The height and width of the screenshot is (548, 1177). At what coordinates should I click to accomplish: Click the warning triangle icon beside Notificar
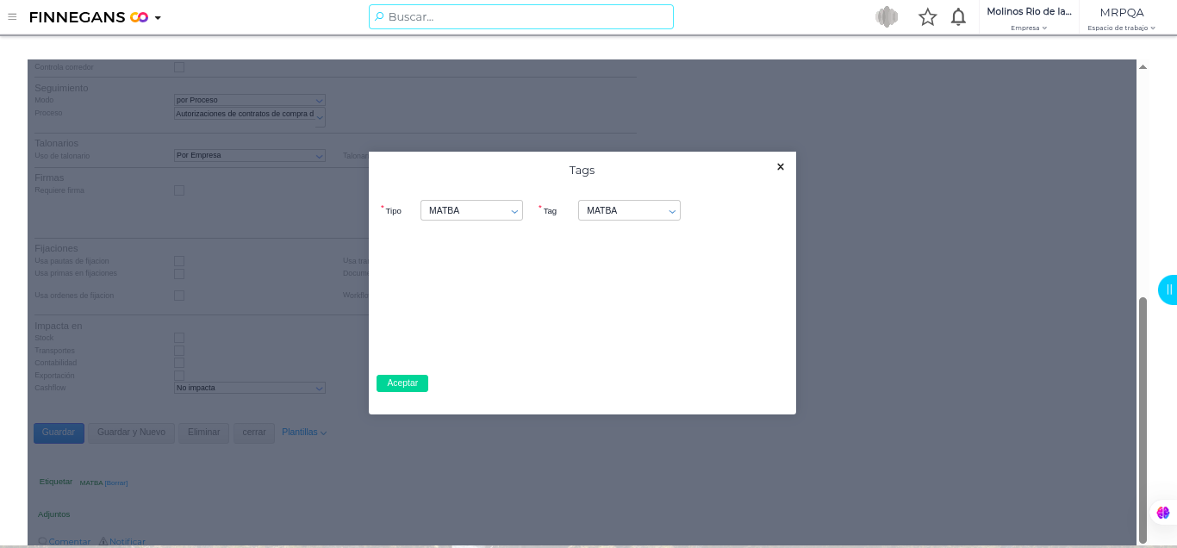pos(103,542)
